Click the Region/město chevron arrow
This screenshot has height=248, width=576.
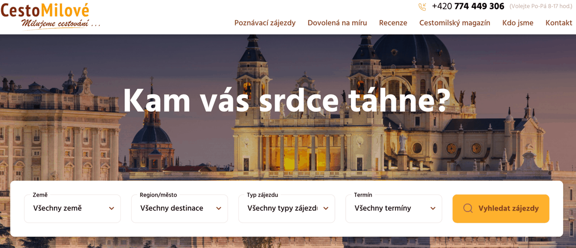(219, 209)
